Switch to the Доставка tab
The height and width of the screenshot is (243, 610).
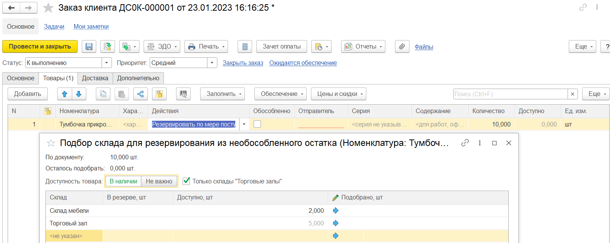[x=95, y=78]
